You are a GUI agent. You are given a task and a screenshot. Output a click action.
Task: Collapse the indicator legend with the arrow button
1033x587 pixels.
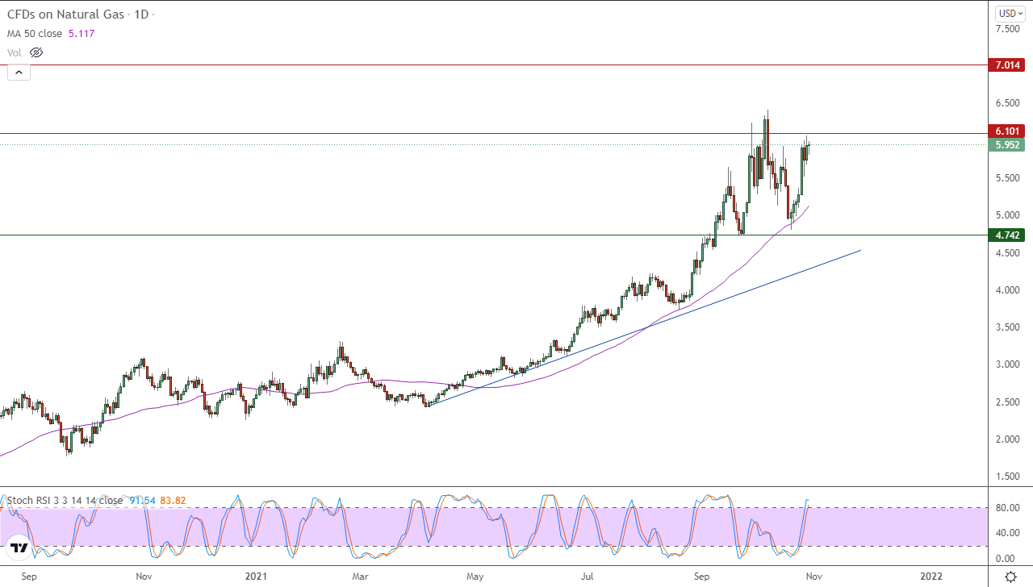[19, 73]
